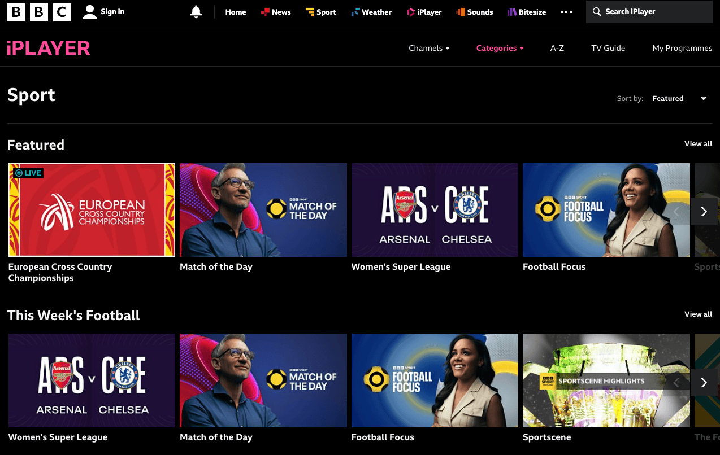Open Weather from the top navigation

click(x=371, y=11)
